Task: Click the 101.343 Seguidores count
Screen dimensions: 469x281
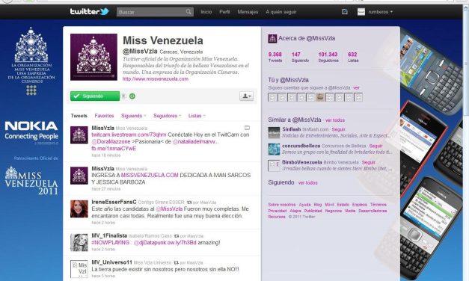Action: [328, 57]
